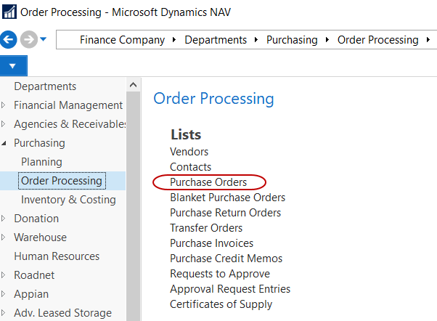The width and height of the screenshot is (437, 321).
Task: Select Planning under Purchasing
Action: tap(41, 162)
